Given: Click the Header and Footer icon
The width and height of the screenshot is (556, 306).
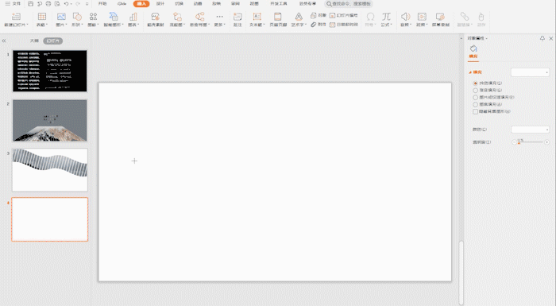Looking at the screenshot, I should 278,17.
